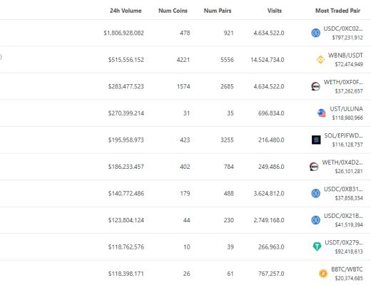
Task: Select the volume value $118,398,171
Action: pyautogui.click(x=126, y=274)
